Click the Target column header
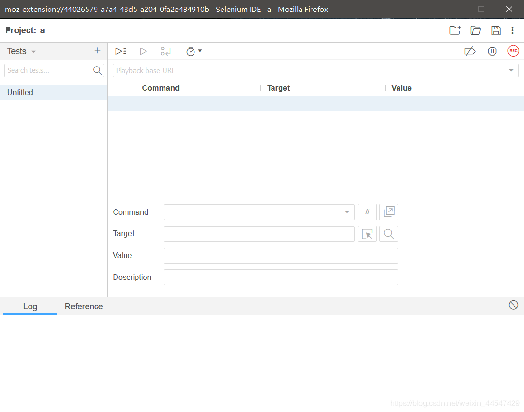This screenshot has width=524, height=412. click(x=278, y=88)
